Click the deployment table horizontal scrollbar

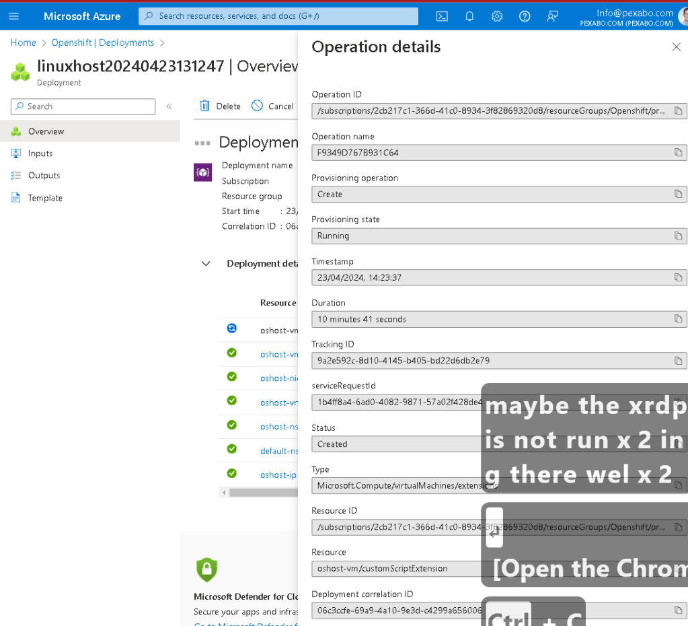[263, 493]
